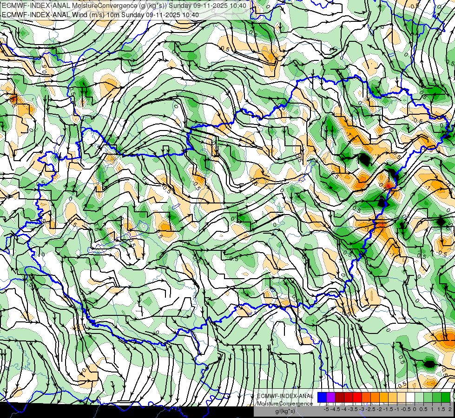Click the blue swatch in the legend
Viewport: 455px width, 418px height.
click(x=322, y=398)
